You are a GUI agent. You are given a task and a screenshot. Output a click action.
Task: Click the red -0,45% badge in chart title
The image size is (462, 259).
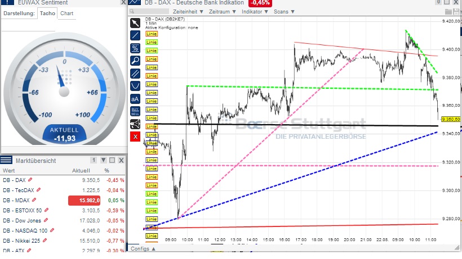point(260,3)
